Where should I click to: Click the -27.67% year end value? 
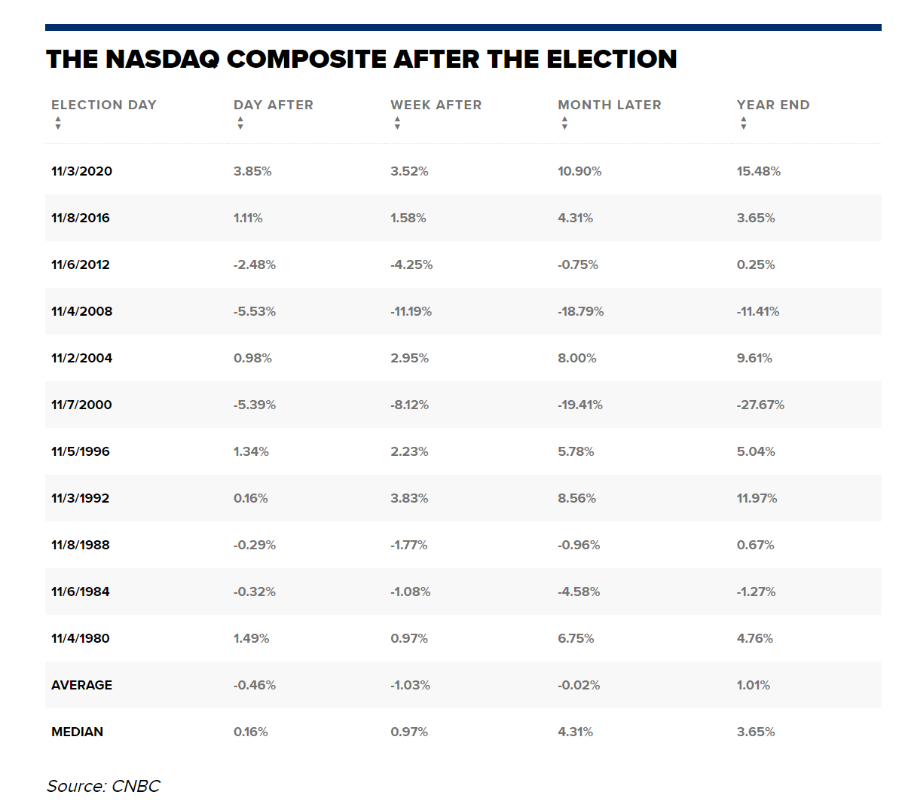point(760,405)
